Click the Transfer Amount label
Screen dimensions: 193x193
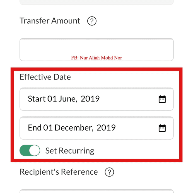point(50,21)
